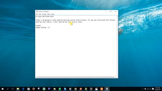Click the line starting 'Today I am going'
The image size is (162, 91).
(75, 20)
